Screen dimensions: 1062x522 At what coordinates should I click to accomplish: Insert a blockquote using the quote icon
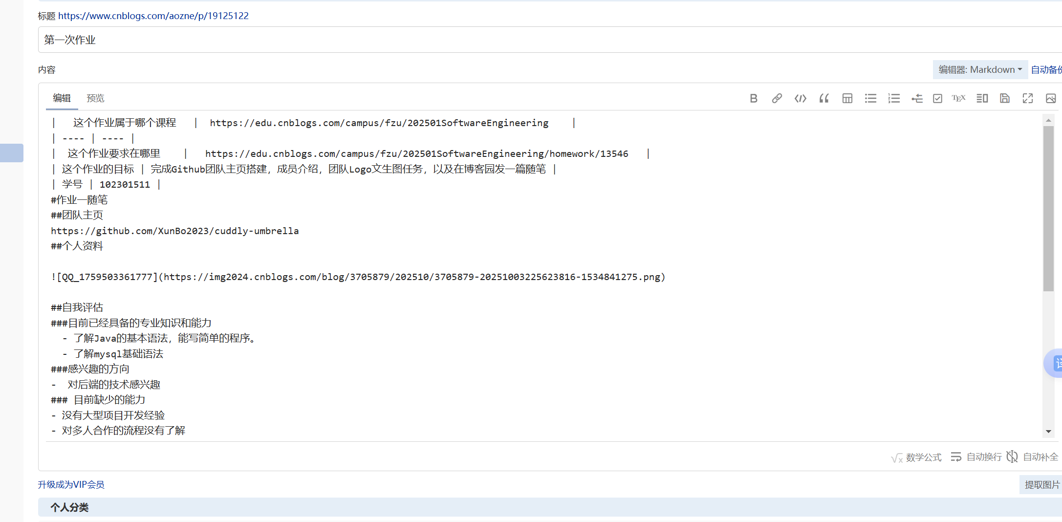[x=824, y=98]
